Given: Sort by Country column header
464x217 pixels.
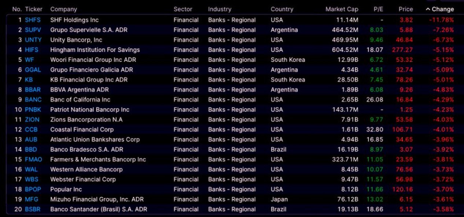Looking at the screenshot, I should (282, 9).
